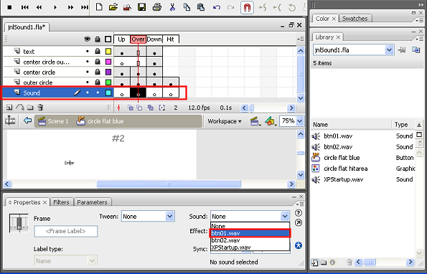This screenshot has height=274, width=427.
Task: Choose btn01.wav in the Sound dropdown list
Action: [x=250, y=233]
